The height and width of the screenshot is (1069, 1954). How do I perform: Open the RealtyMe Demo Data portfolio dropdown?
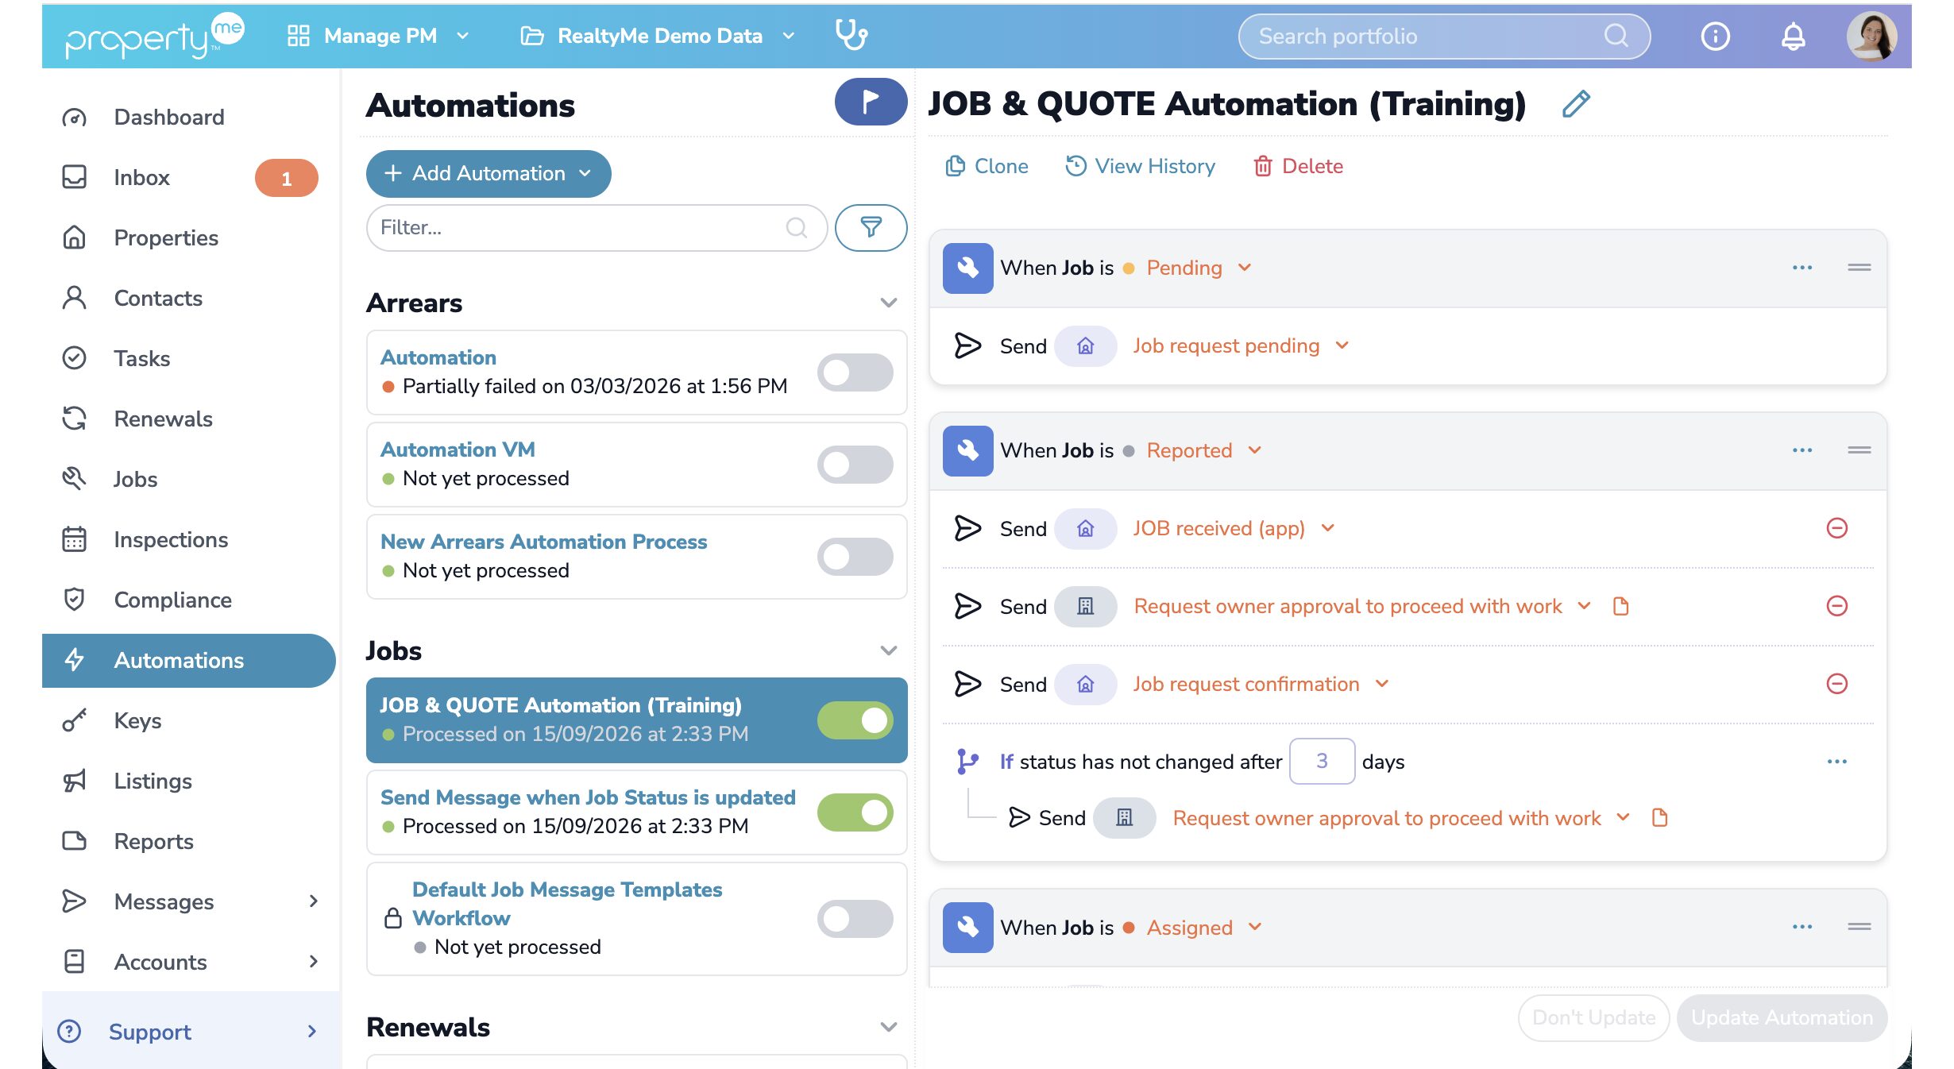click(x=658, y=36)
